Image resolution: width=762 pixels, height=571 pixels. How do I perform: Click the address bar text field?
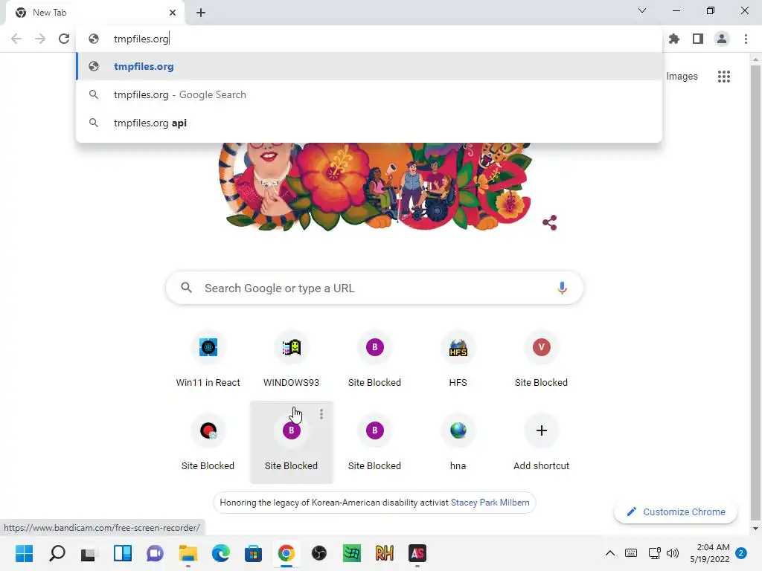point(369,39)
